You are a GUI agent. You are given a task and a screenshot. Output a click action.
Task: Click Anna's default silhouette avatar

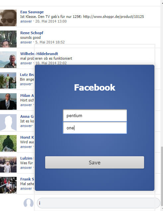pyautogui.click(x=8, y=122)
